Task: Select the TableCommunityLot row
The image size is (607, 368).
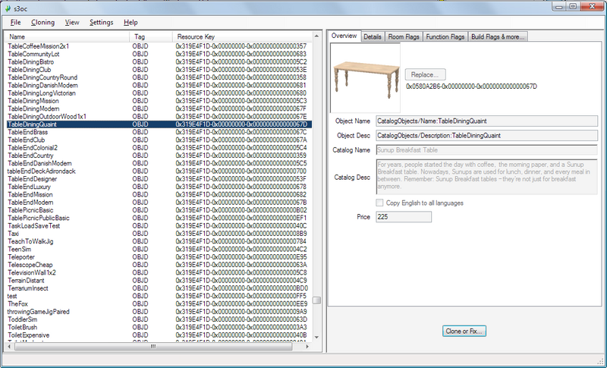Action: 159,54
